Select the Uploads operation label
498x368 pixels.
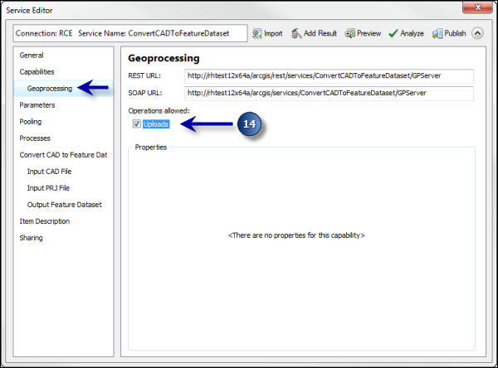[x=156, y=124]
